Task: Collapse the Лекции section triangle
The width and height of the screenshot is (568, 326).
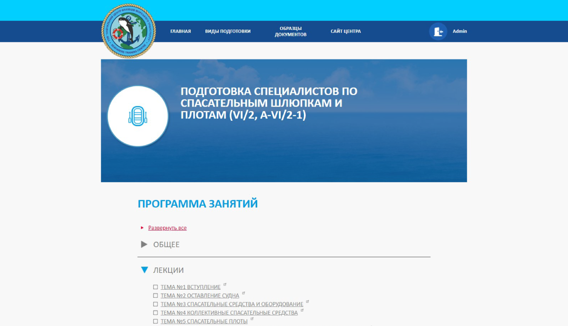Action: (x=144, y=270)
